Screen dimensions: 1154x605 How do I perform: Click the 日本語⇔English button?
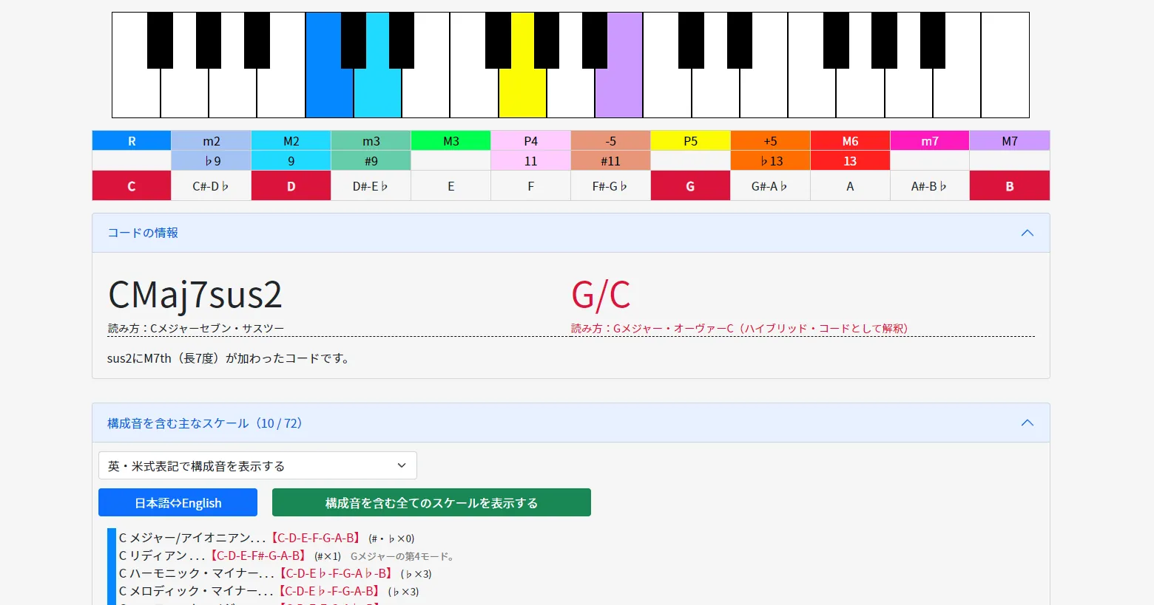pos(178,502)
